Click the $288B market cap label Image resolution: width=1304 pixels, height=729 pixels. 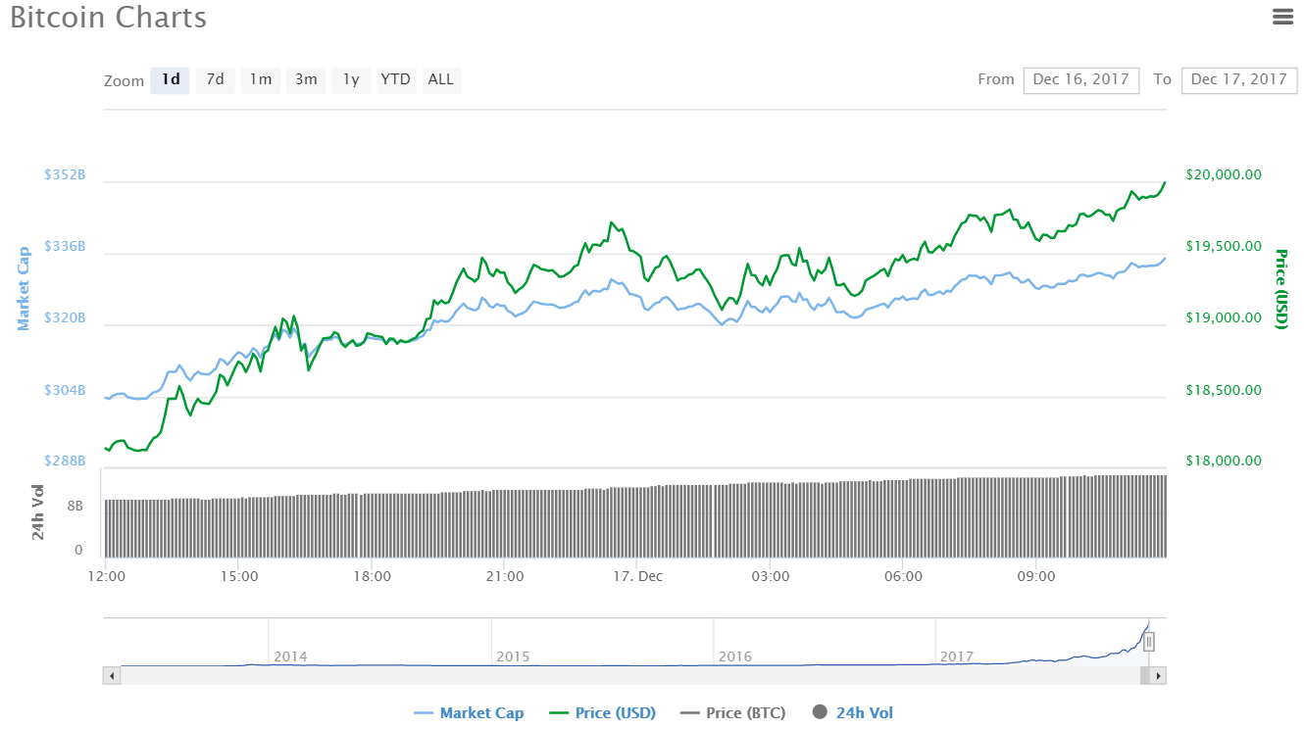[x=65, y=461]
